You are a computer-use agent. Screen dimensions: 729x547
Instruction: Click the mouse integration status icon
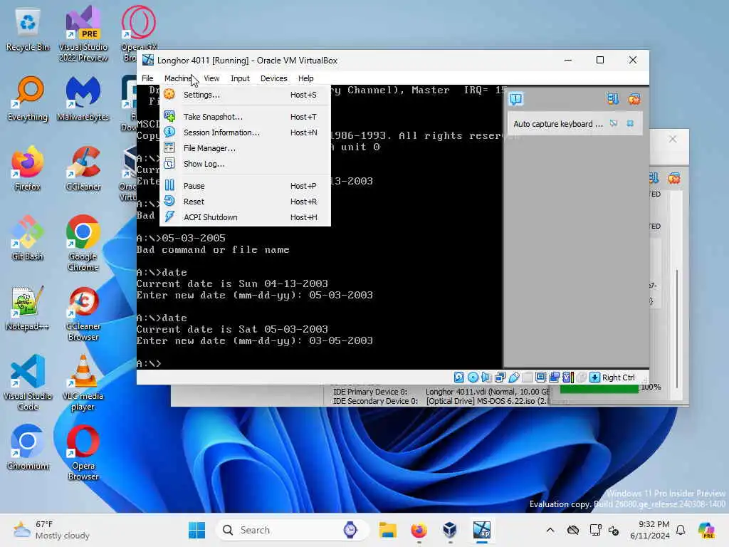coord(581,377)
